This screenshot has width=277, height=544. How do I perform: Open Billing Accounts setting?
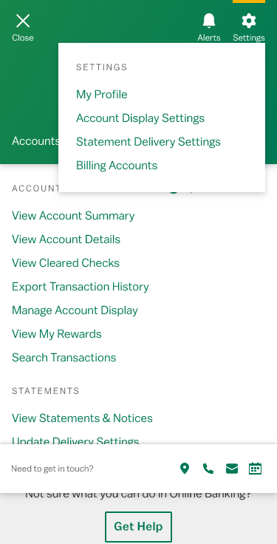click(117, 165)
